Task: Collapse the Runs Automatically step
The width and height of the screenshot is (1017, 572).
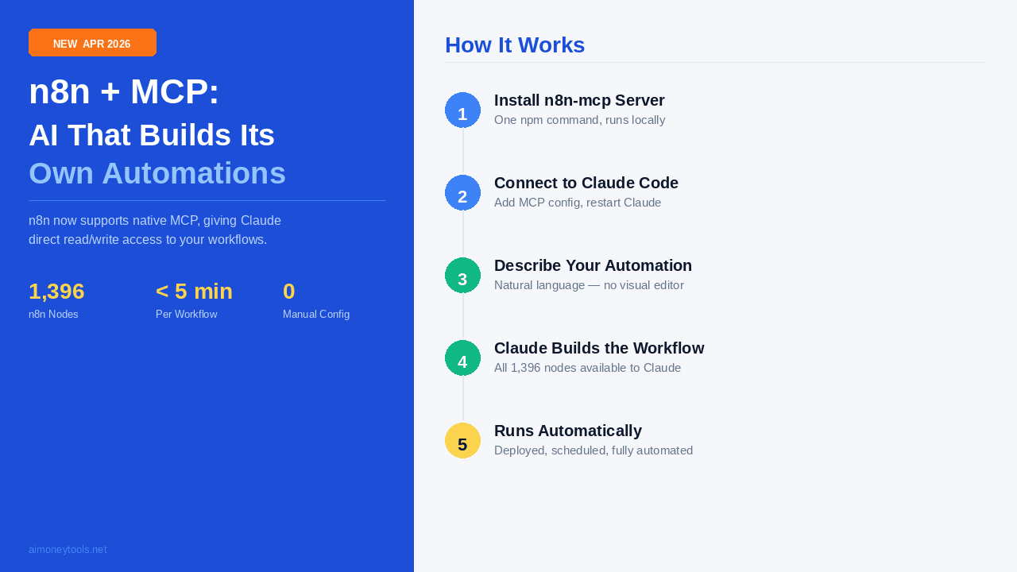Action: click(x=568, y=431)
